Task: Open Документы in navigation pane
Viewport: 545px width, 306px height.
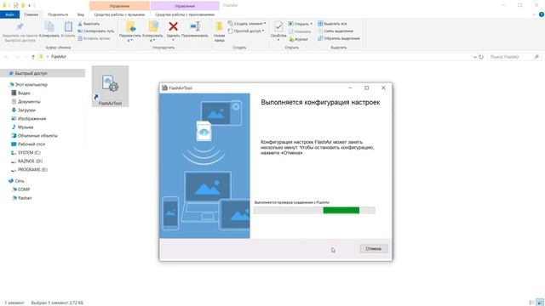Action: tap(29, 102)
